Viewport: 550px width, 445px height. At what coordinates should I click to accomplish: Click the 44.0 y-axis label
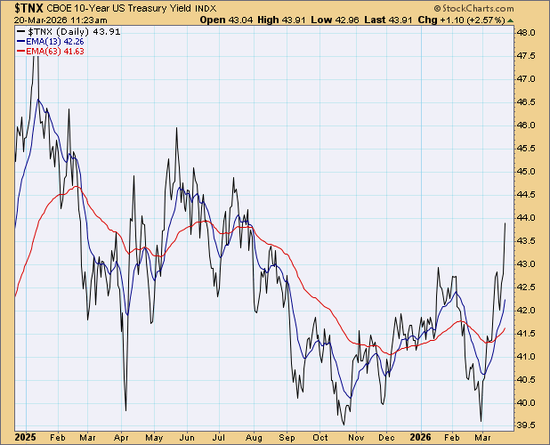point(527,218)
